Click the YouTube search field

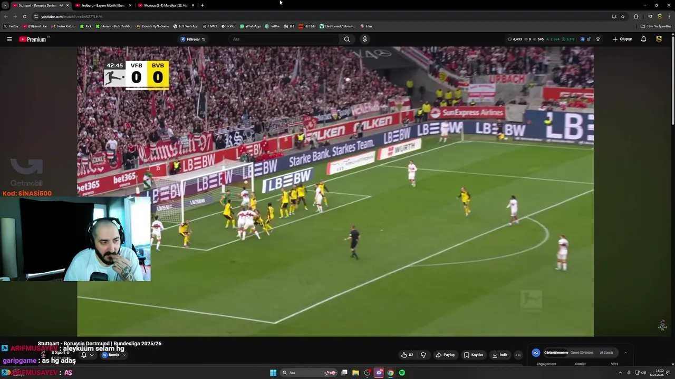284,39
